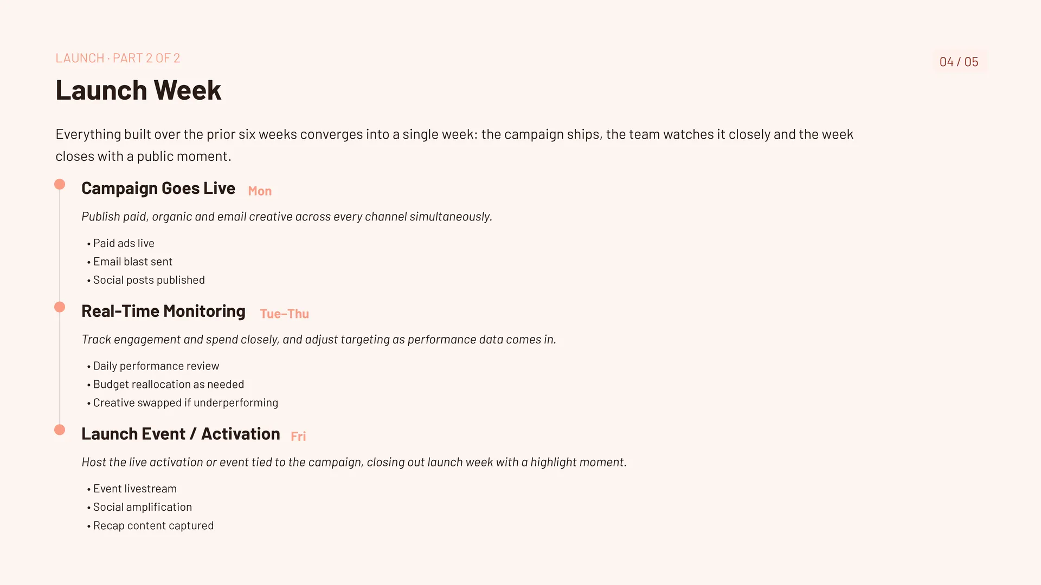The height and width of the screenshot is (585, 1041).
Task: Click the Budget reallocation as needed bullet
Action: [x=165, y=385]
